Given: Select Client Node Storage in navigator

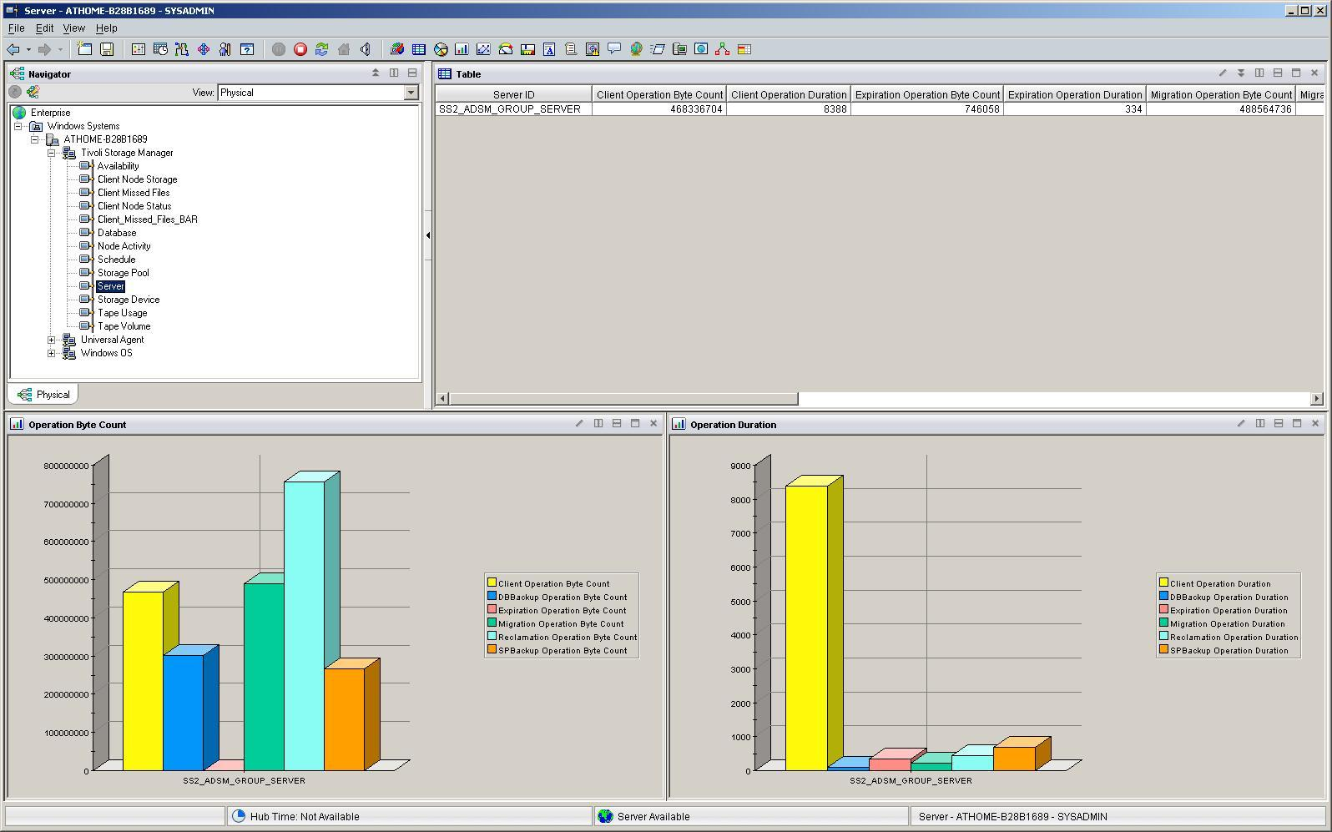Looking at the screenshot, I should click(x=137, y=179).
